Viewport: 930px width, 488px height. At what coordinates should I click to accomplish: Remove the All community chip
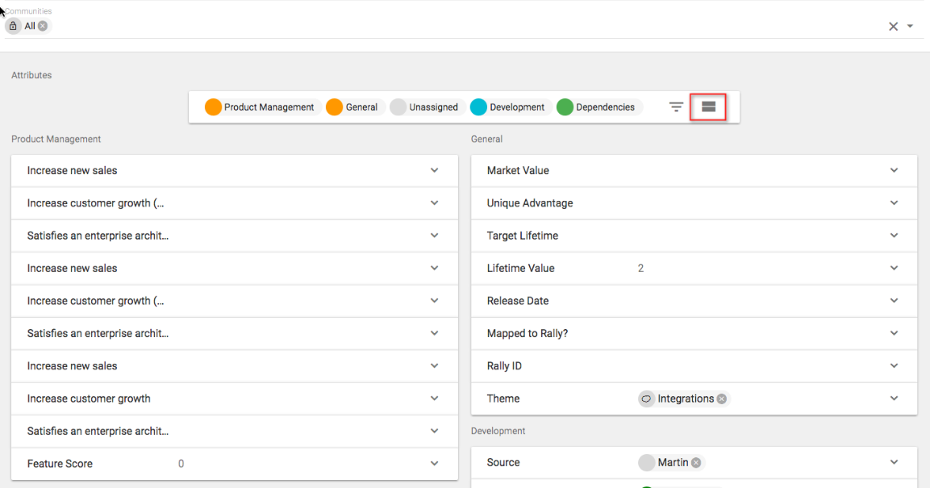[x=43, y=26]
